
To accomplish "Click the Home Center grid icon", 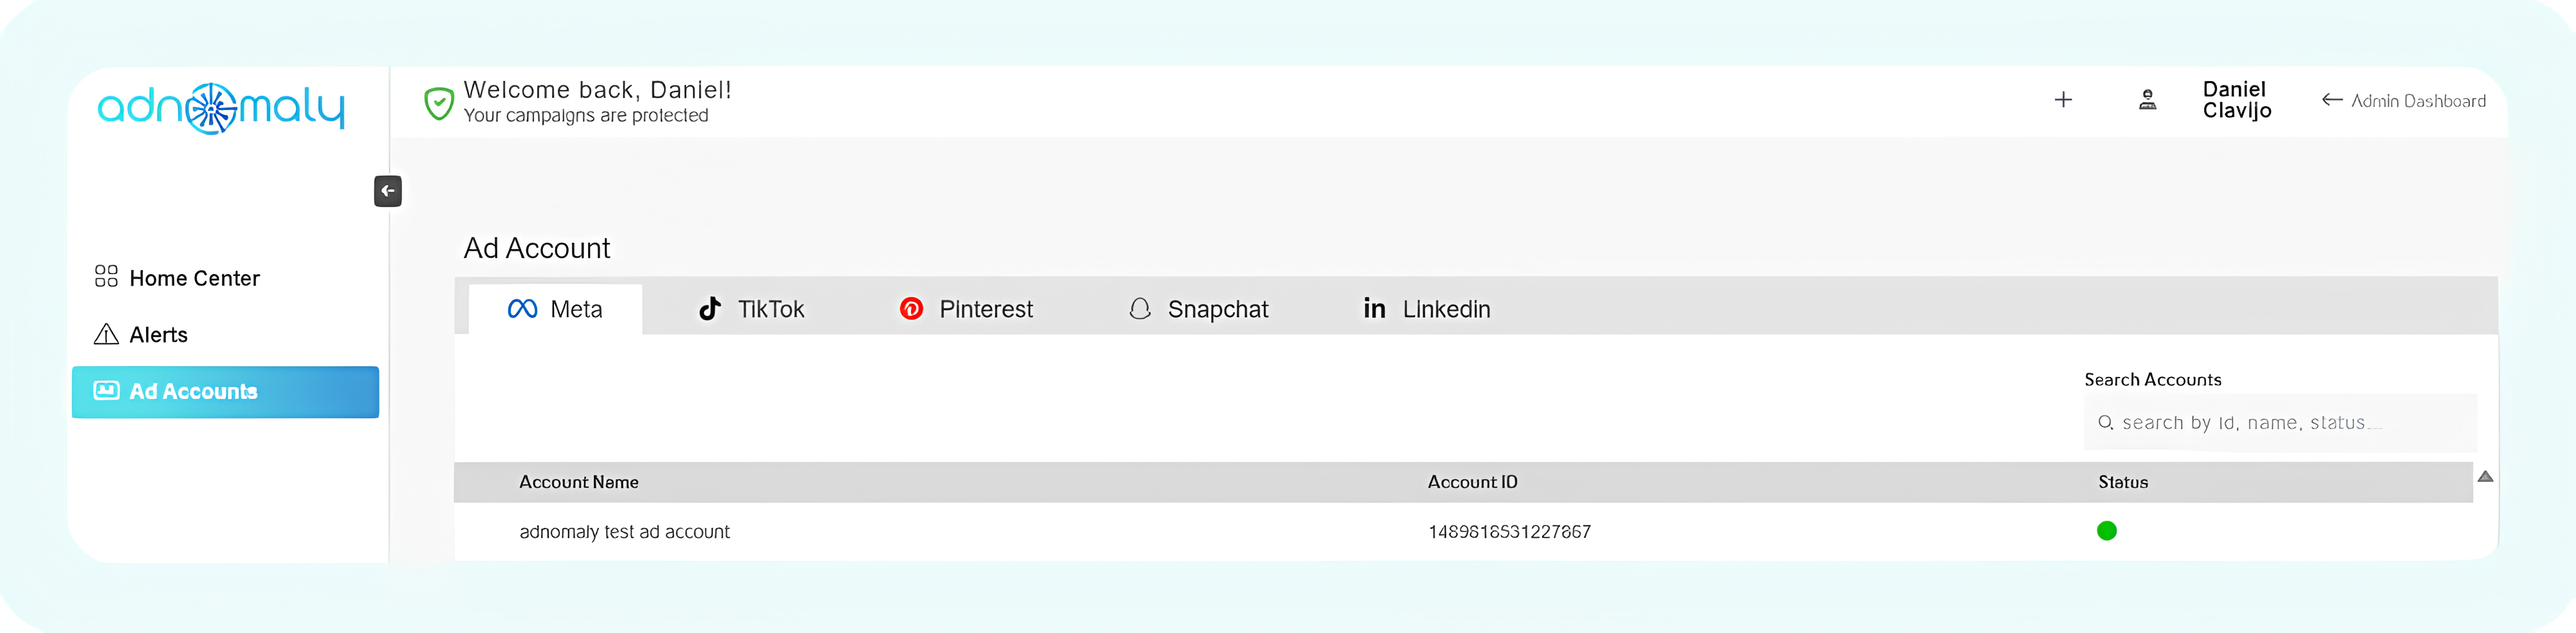I will 106,277.
